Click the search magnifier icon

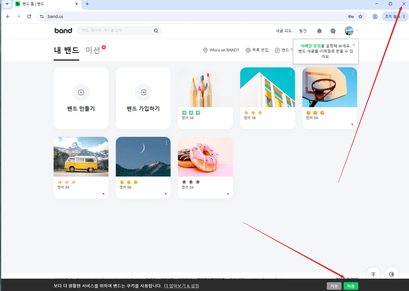156,31
